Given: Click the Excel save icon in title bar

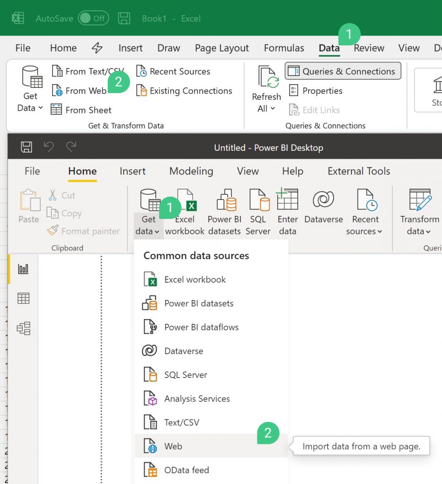Looking at the screenshot, I should click(124, 18).
